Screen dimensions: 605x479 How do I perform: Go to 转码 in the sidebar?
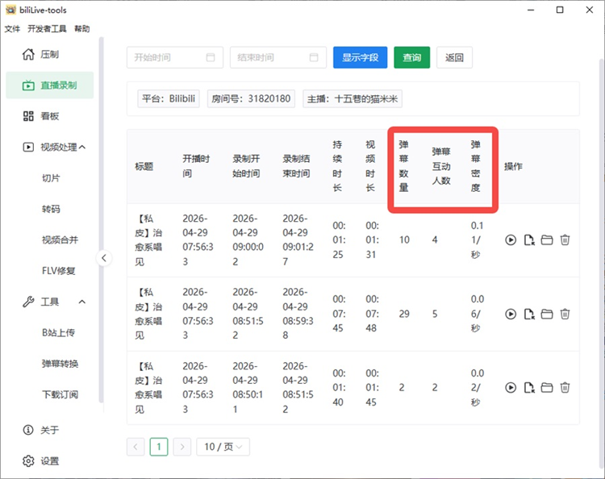pos(51,209)
